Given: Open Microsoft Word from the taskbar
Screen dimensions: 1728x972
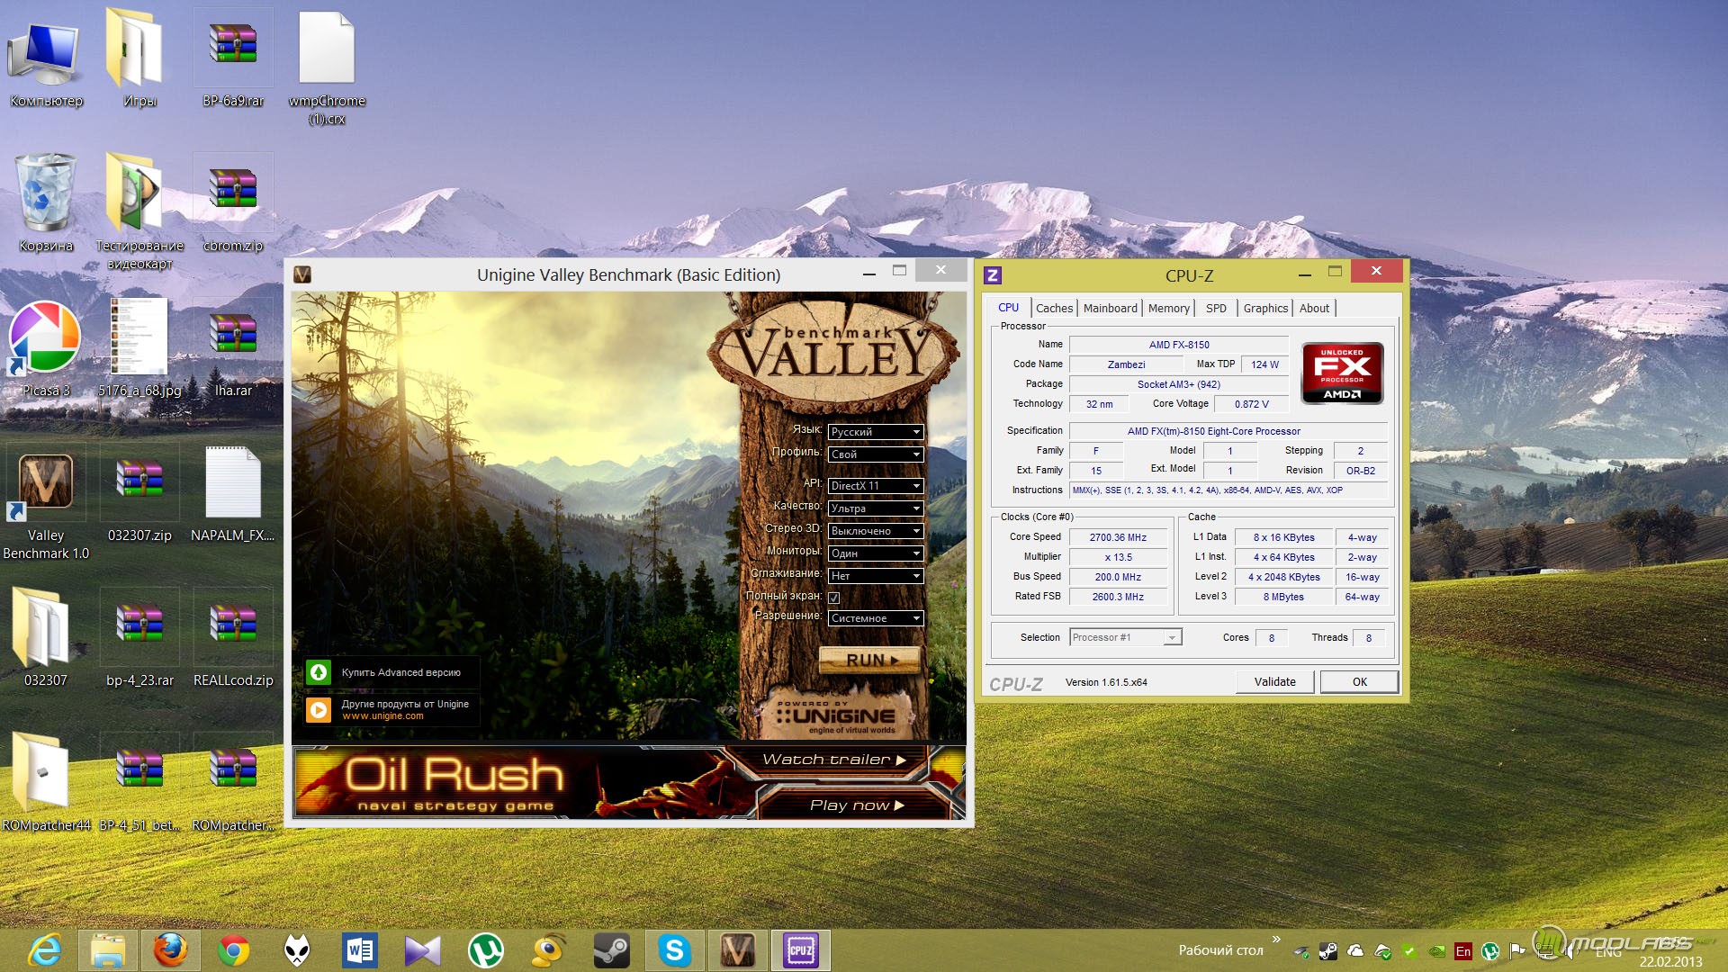Looking at the screenshot, I should (x=359, y=950).
